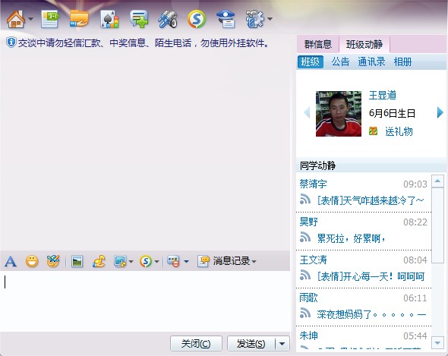Click the scroll-up arrow of the updates list
Screen dimensions: 448x356
(x=437, y=181)
